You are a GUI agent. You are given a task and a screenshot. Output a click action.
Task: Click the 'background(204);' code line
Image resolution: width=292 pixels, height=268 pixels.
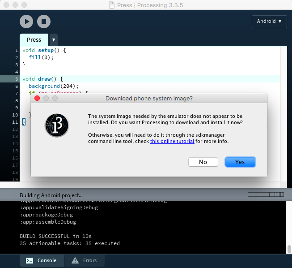(x=54, y=86)
